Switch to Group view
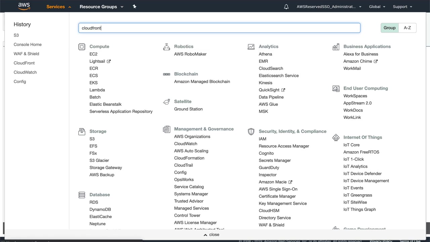 (389, 28)
